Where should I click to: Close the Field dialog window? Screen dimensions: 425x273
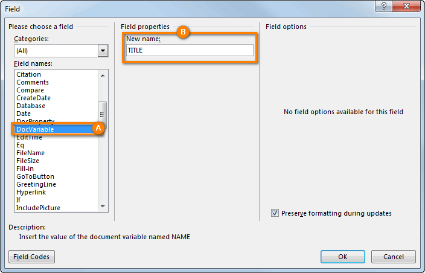pos(406,6)
